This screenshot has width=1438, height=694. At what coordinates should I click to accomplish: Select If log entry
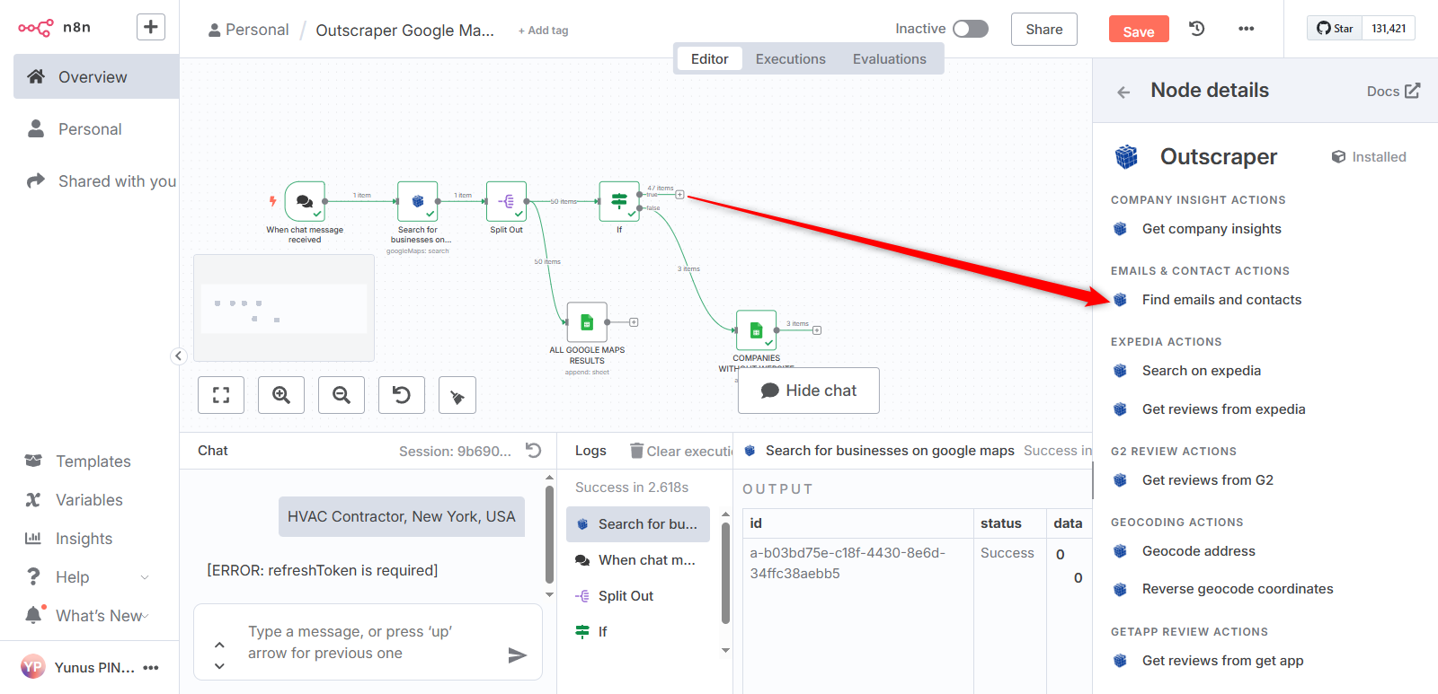pyautogui.click(x=638, y=632)
